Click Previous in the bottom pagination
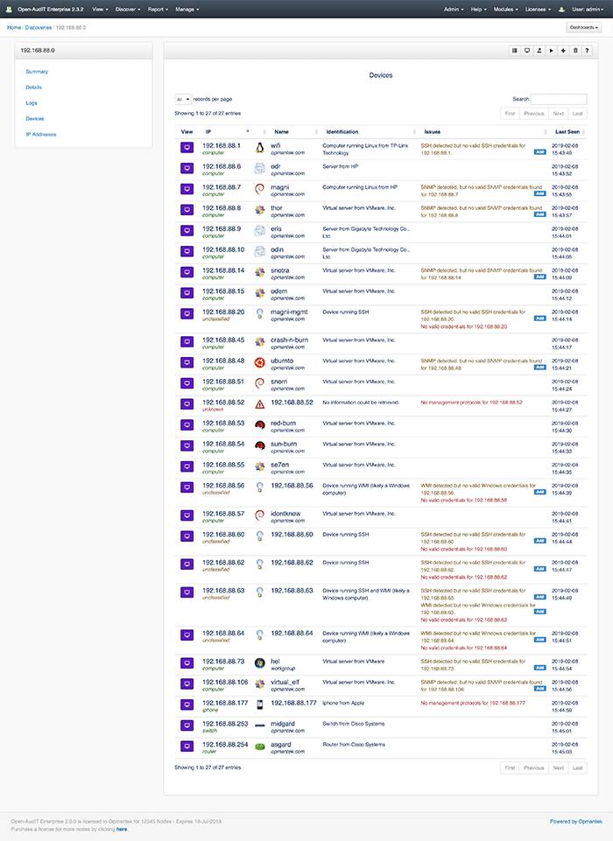The width and height of the screenshot is (613, 841). pos(533,768)
